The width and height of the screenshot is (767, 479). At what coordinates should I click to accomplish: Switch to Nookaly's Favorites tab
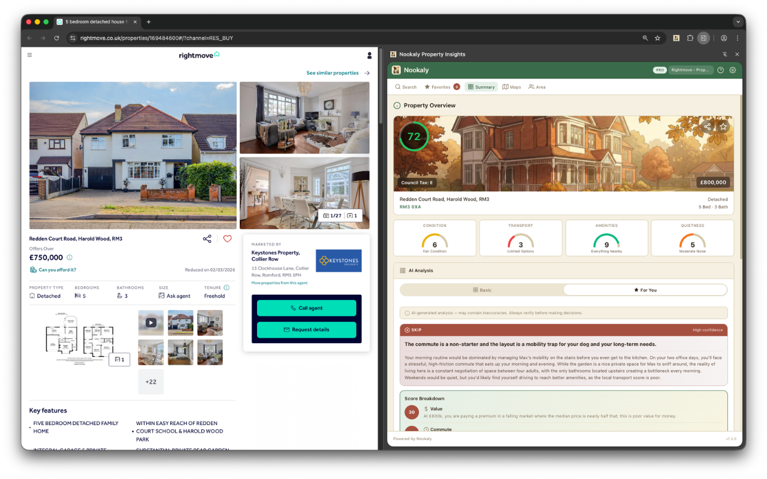pos(438,87)
